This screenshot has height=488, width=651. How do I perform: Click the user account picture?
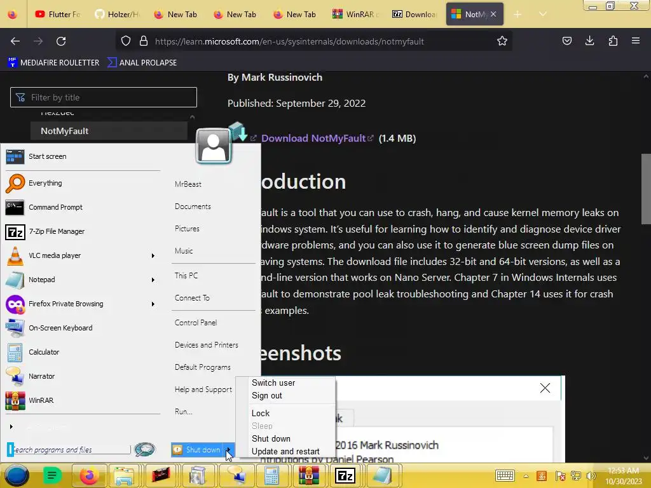tap(214, 146)
